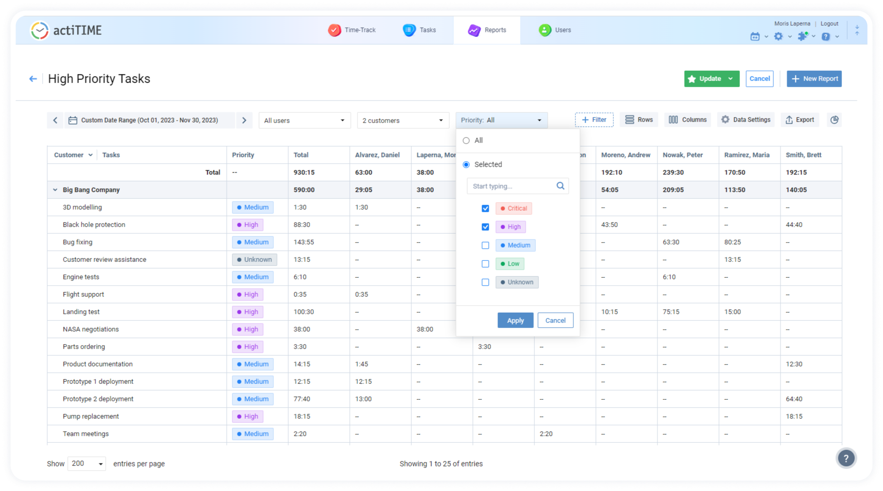
Task: Open the entries per page dropdown
Action: [x=87, y=464]
